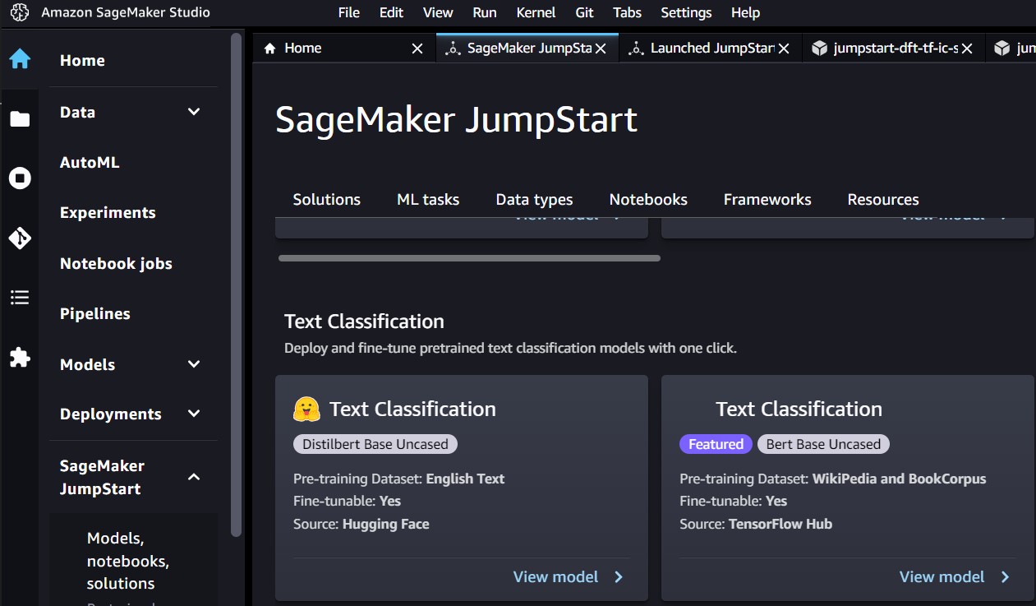Open the Tabs menu
Screen dimensions: 1036x606
(x=628, y=12)
